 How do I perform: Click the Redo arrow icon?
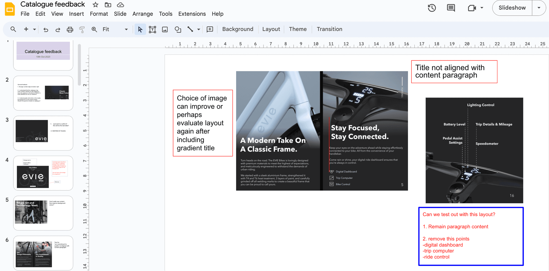58,29
